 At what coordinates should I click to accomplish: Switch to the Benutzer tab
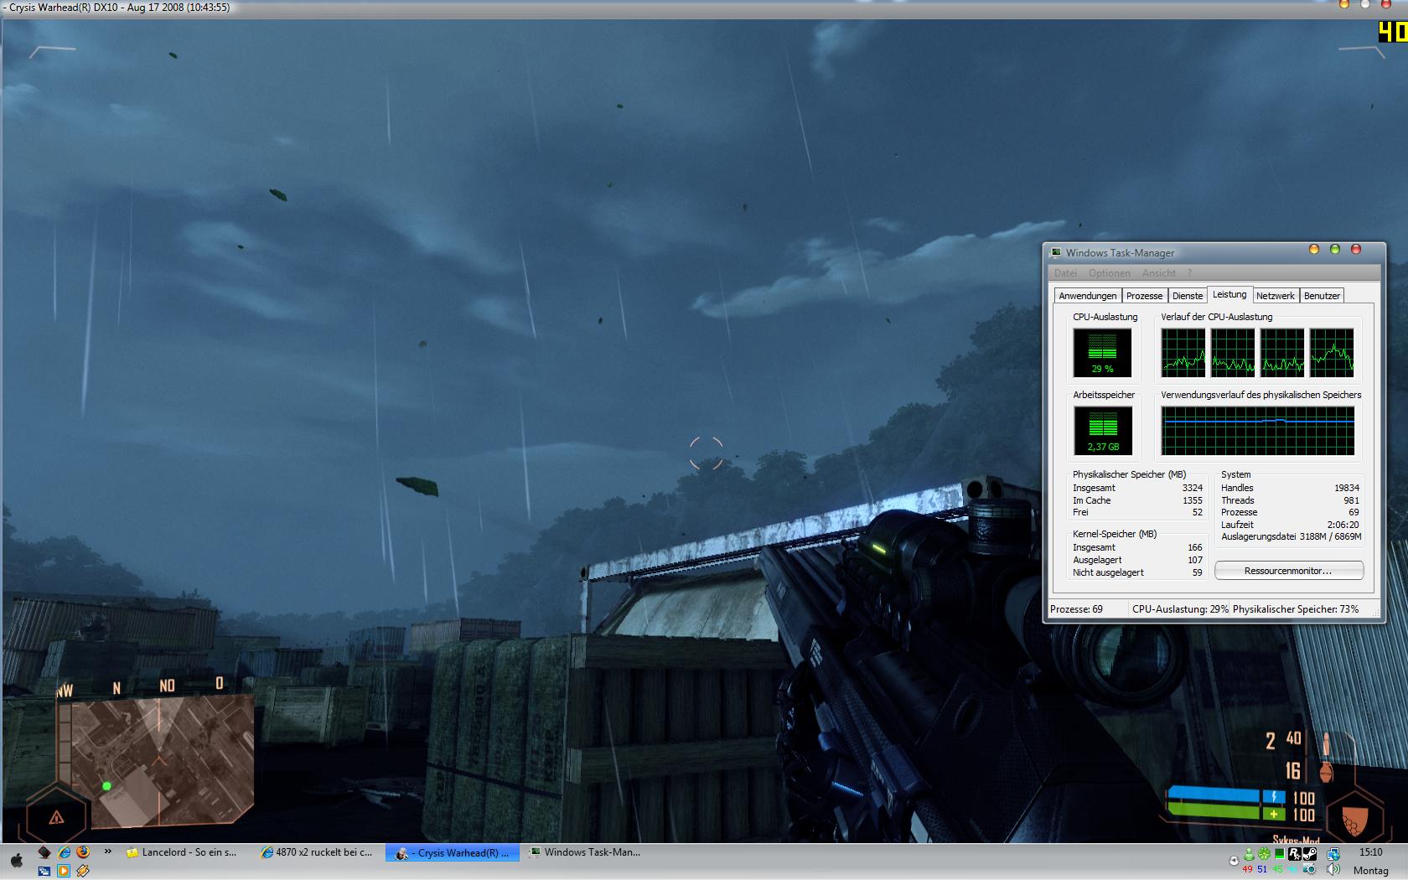(x=1322, y=296)
